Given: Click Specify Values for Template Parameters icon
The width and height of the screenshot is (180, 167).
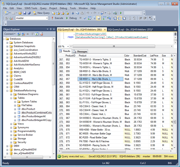Looking at the screenshot, I should 151,18.
